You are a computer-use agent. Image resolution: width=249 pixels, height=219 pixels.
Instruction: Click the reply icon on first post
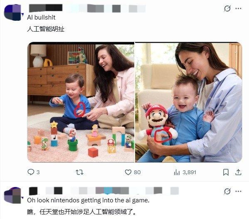[31, 172]
